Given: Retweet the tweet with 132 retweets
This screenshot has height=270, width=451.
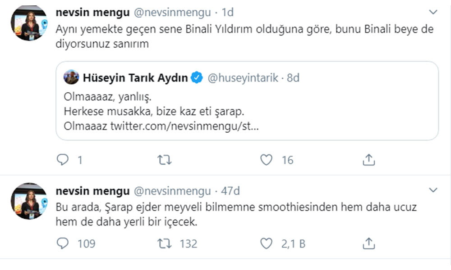Looking at the screenshot, I should pyautogui.click(x=164, y=243).
